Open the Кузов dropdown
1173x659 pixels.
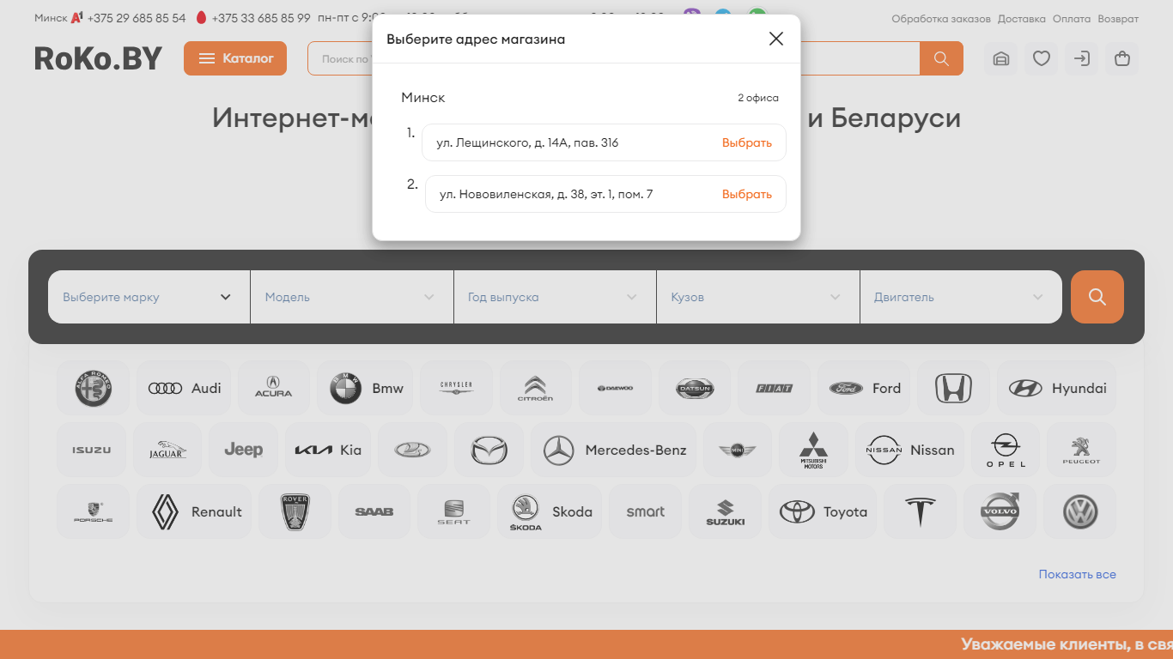click(758, 297)
